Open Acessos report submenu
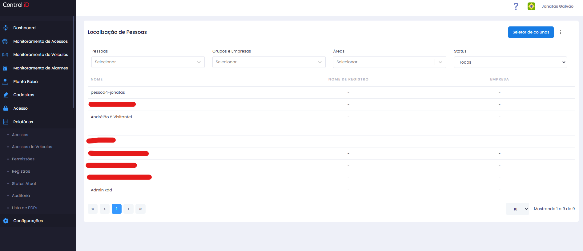 tap(20, 135)
